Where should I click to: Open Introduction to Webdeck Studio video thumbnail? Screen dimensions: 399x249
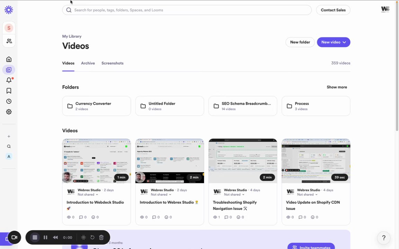(x=96, y=161)
